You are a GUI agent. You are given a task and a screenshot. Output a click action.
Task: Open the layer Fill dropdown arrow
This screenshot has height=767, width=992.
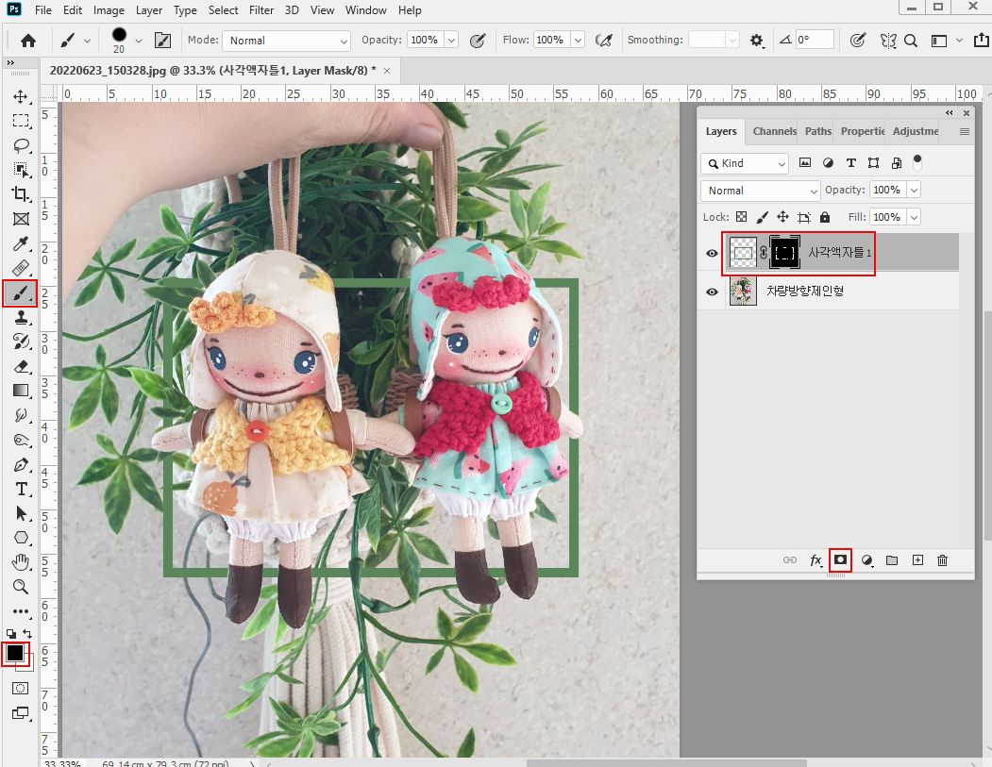(x=914, y=218)
